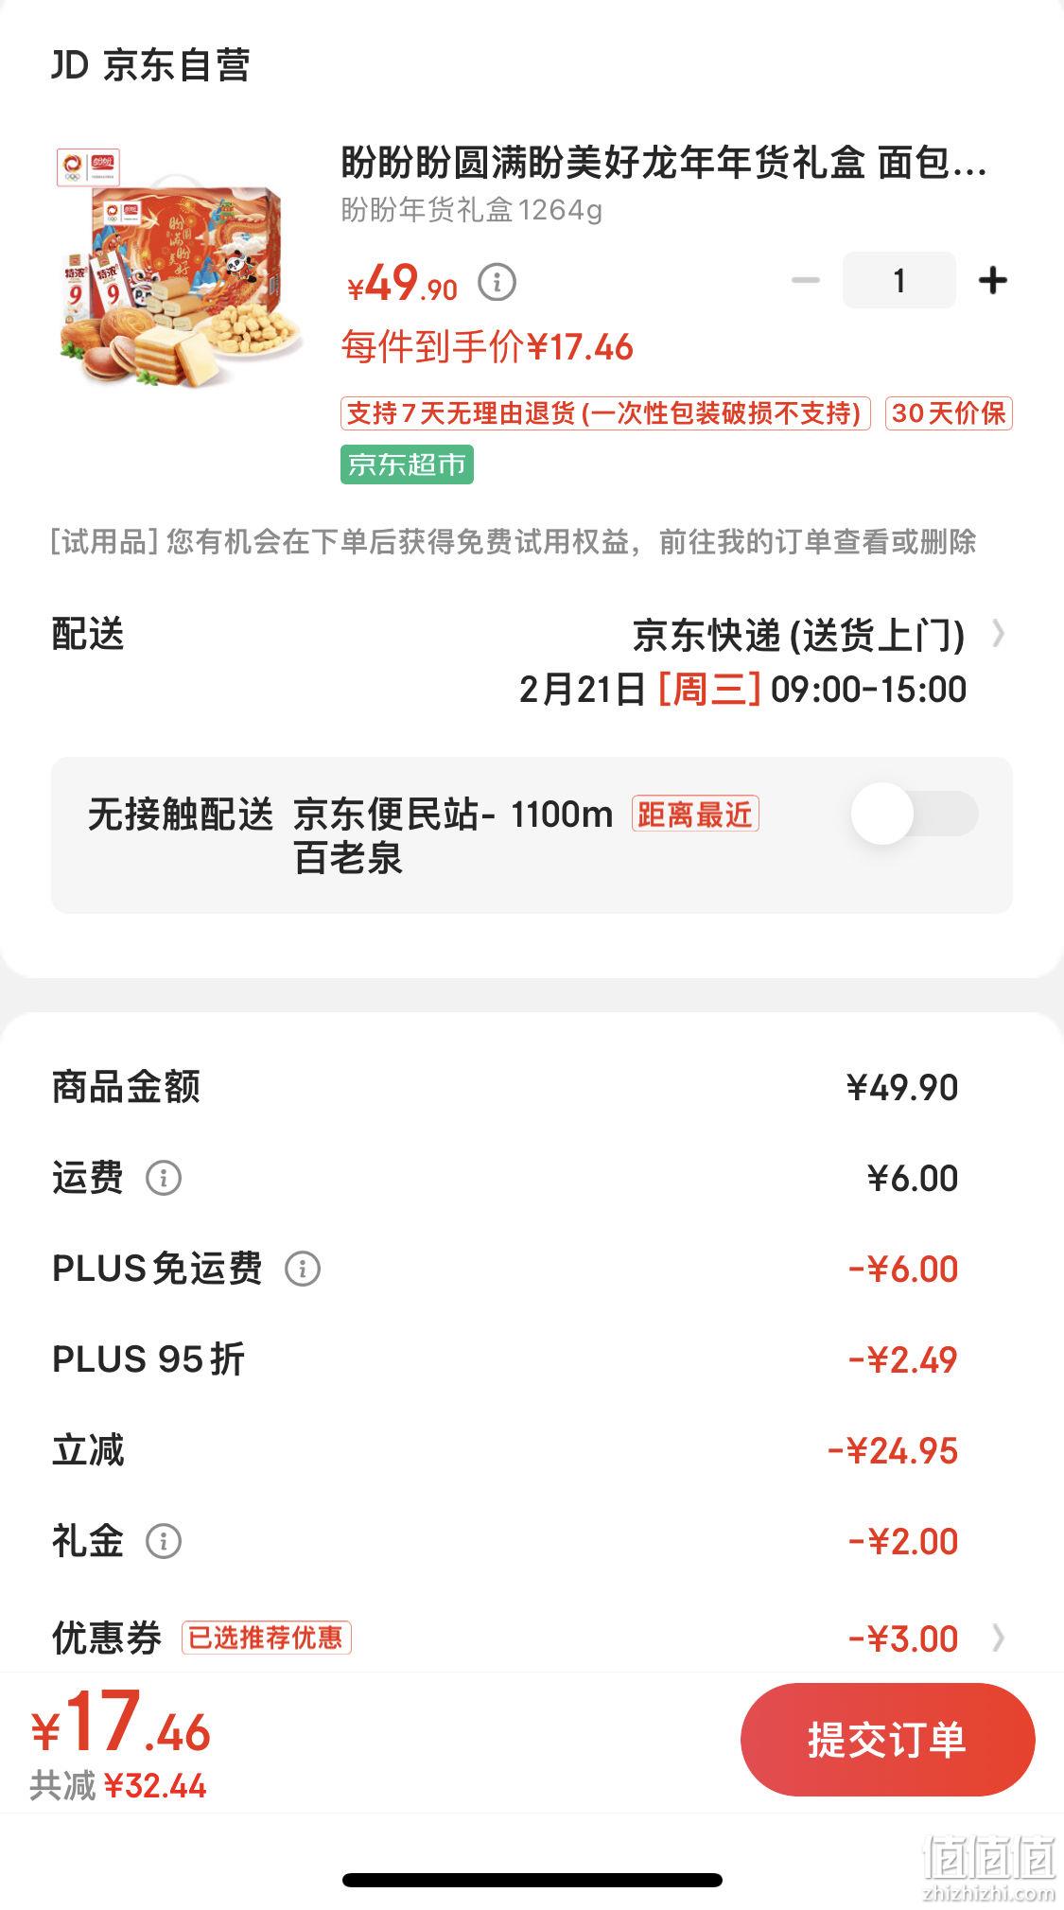The width and height of the screenshot is (1064, 1910).
Task: Tap the 京东超市 green tag
Action: (407, 464)
